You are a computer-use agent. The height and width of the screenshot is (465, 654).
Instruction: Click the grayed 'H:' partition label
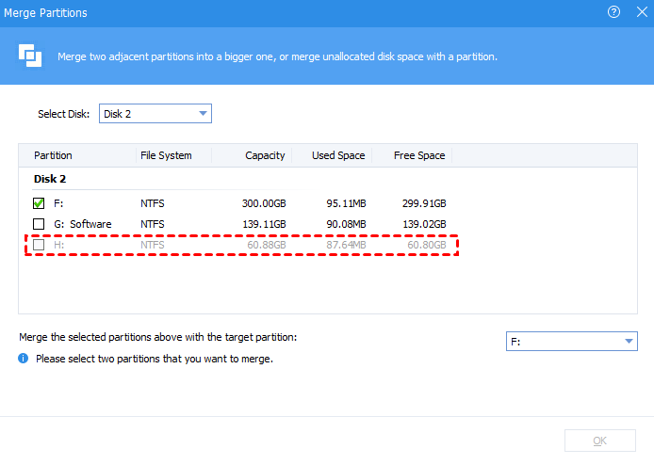58,245
